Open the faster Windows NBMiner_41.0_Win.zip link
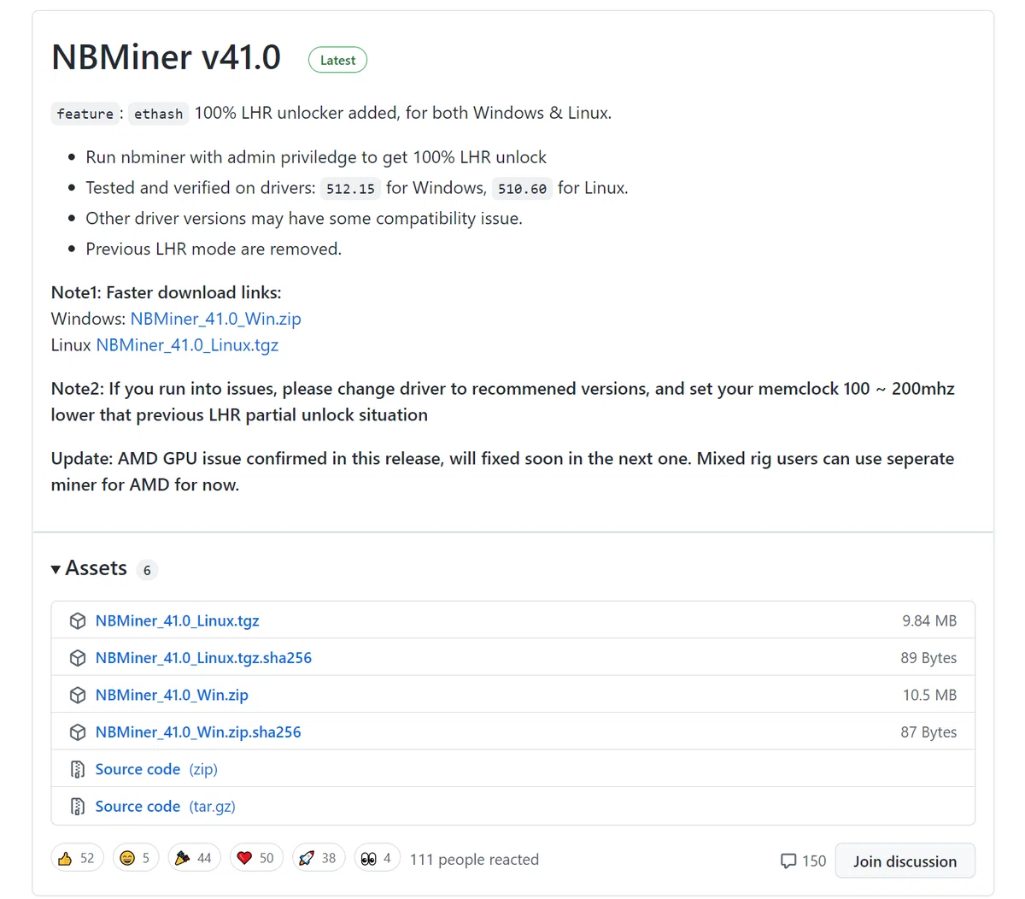 [215, 319]
